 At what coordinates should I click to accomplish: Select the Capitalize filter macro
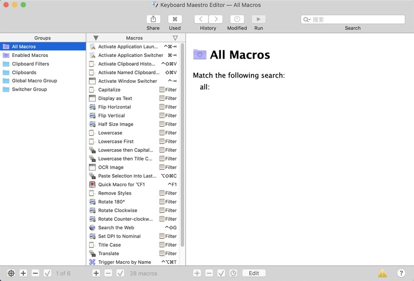click(134, 90)
